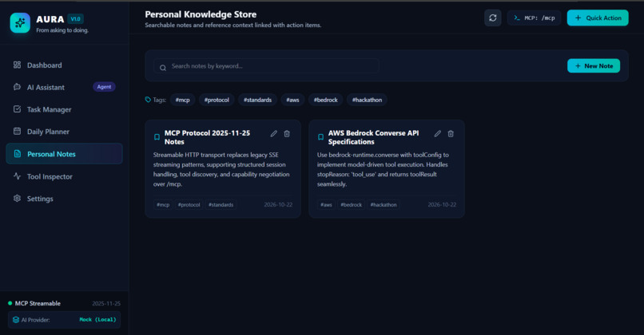Click the 2025-11-25 date in sidebar footer
Viewport: 644px width, 335px height.
coord(106,304)
